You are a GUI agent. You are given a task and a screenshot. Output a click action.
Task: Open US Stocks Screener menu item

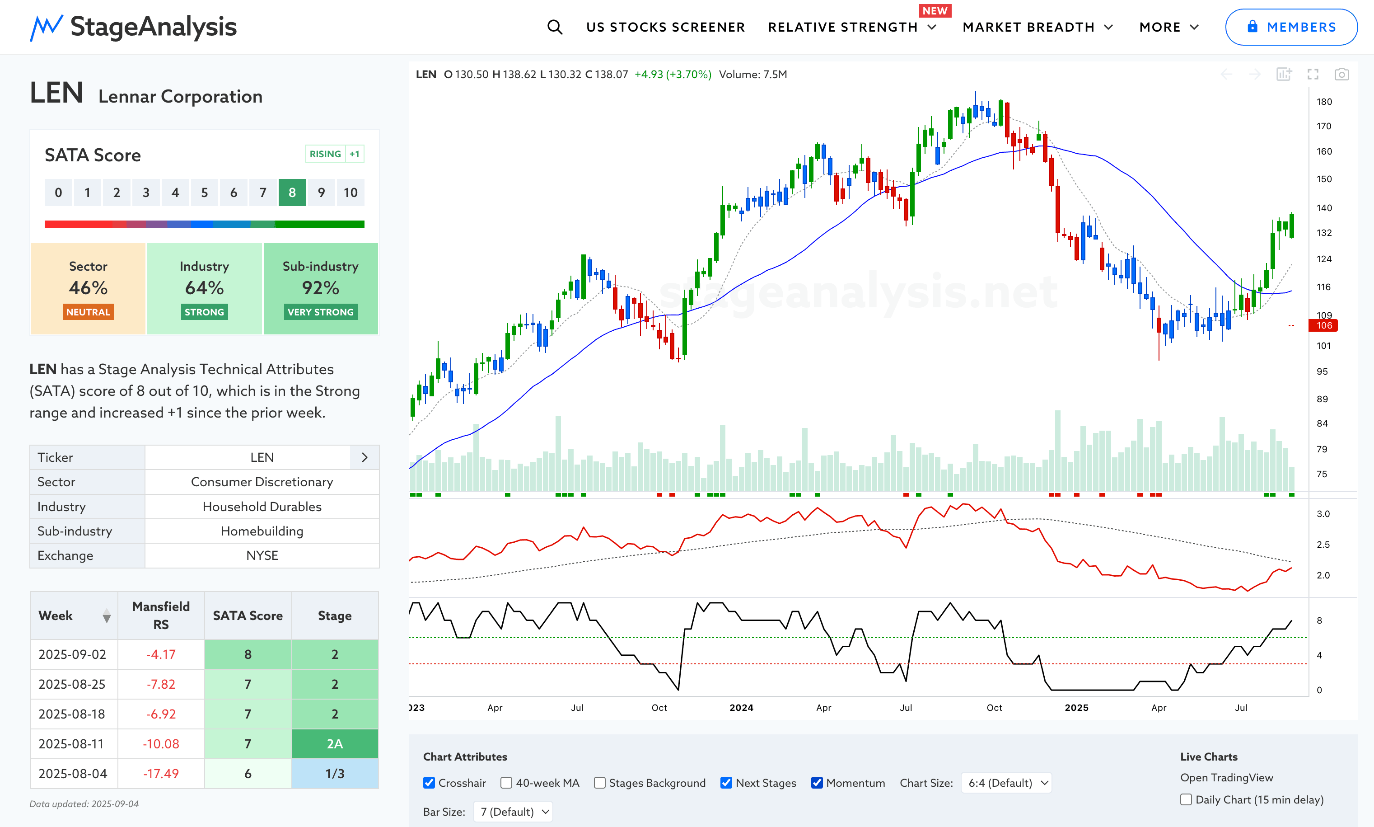[x=666, y=27]
